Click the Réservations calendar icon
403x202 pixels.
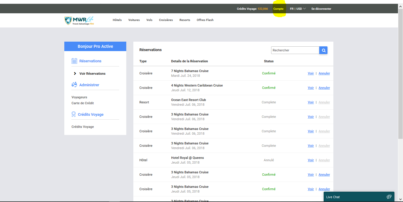click(74, 61)
